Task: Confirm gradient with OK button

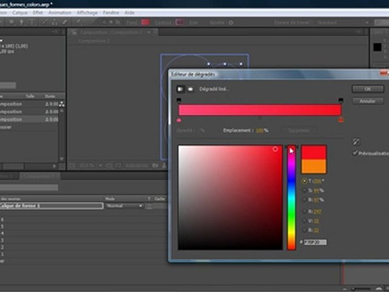Action: tap(368, 89)
